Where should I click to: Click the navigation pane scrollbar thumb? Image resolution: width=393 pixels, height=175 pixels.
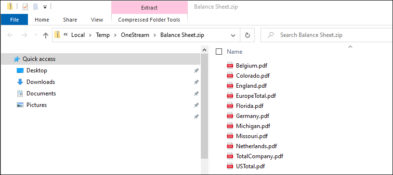tap(205, 106)
